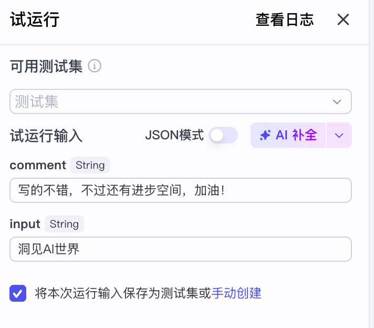Uncheck the save-as-test-set checkbox
The height and width of the screenshot is (328, 374).
click(18, 293)
